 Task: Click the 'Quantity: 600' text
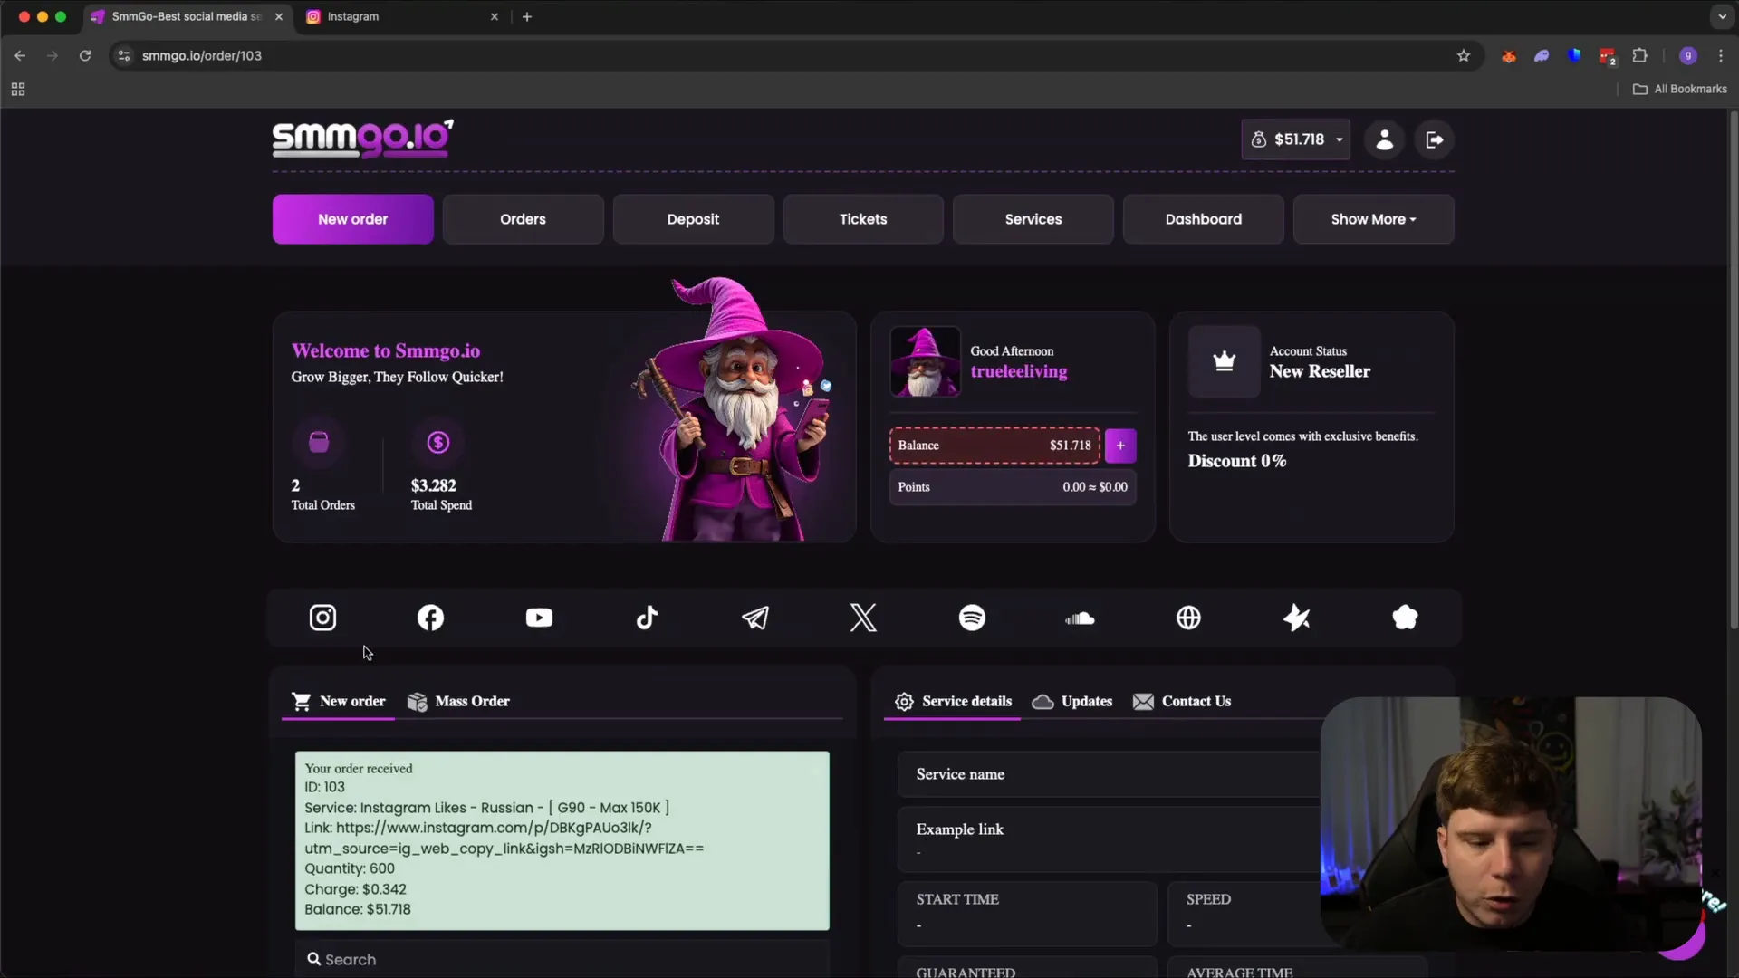click(x=350, y=868)
